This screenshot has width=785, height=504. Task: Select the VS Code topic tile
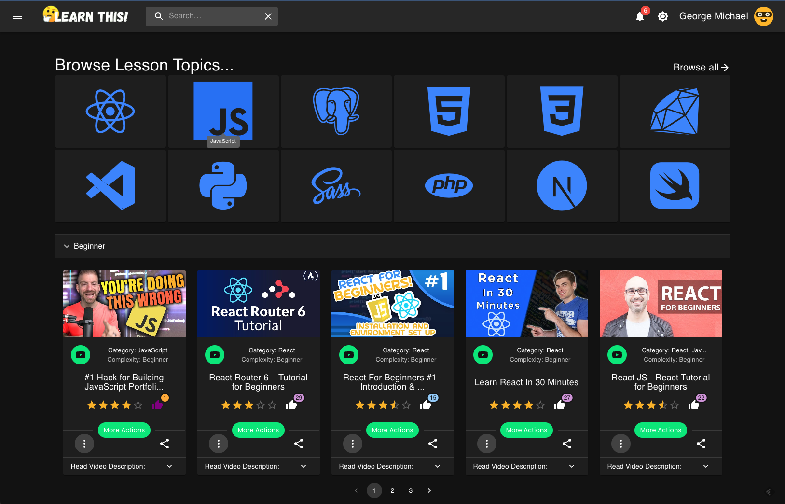[110, 186]
